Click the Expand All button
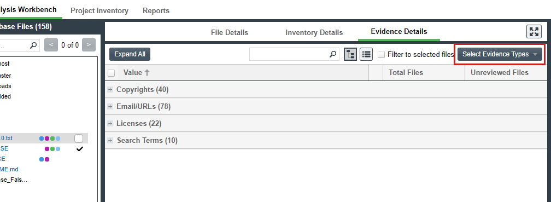This screenshot has height=202, width=551. click(x=130, y=54)
